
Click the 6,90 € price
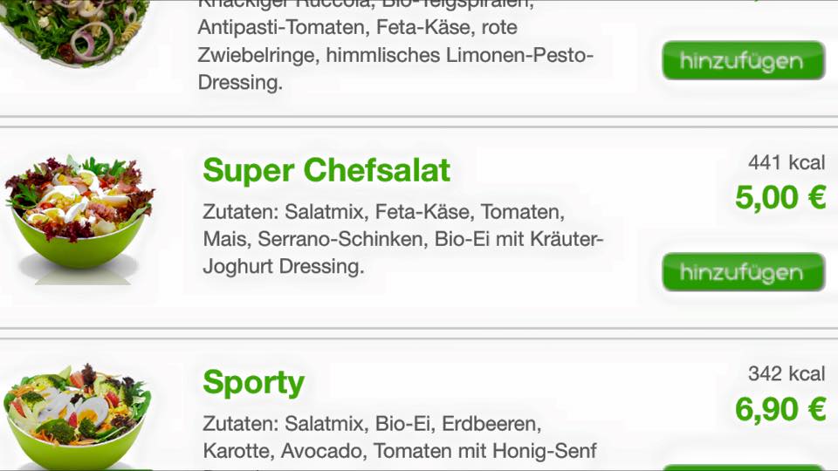click(780, 410)
